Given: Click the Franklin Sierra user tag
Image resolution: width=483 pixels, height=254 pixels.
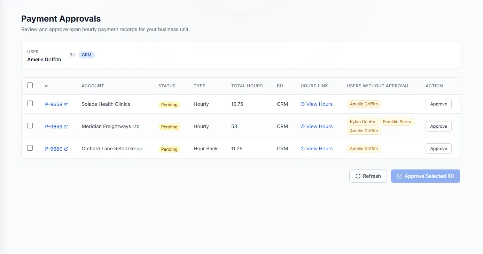Looking at the screenshot, I should [397, 122].
